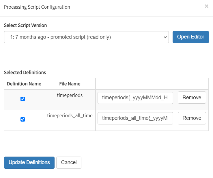
Task: Select the timeperiods_all_time name cell
Action: (x=70, y=116)
